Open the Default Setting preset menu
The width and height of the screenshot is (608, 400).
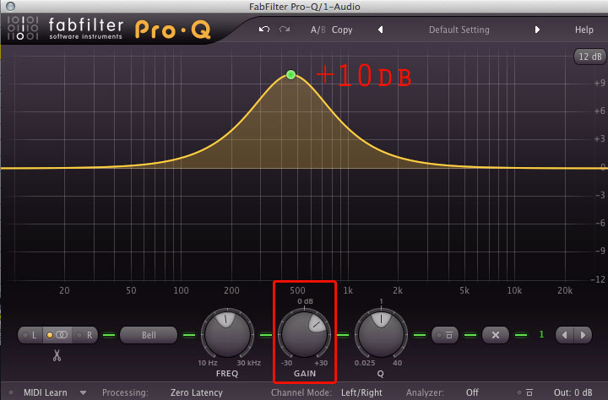point(459,30)
